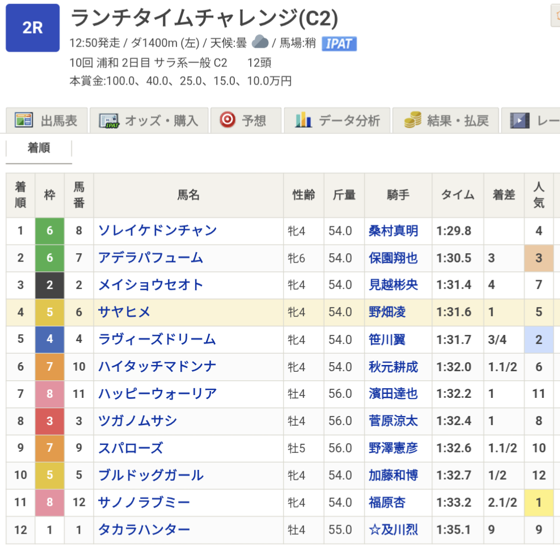Click the yellow popularity 1 cell
This screenshot has width=560, height=550.
click(538, 502)
